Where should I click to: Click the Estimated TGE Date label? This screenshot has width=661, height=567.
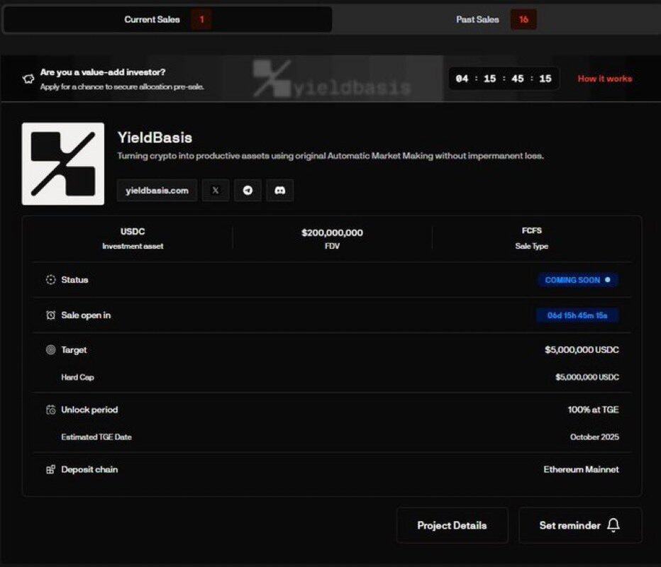pyautogui.click(x=96, y=437)
